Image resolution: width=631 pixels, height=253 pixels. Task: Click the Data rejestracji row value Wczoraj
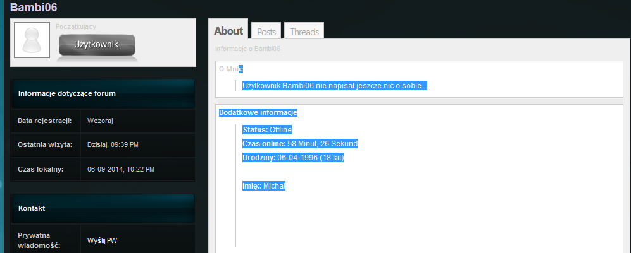100,121
